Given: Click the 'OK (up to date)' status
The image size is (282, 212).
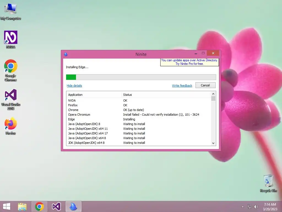Looking at the screenshot, I should pos(134,110).
